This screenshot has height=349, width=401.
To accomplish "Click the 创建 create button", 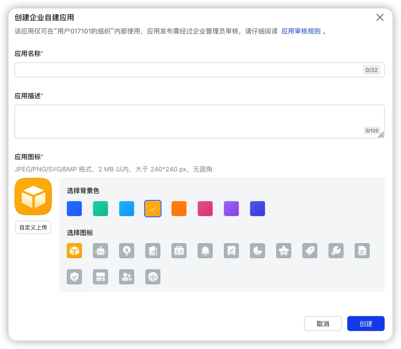I will coord(366,324).
